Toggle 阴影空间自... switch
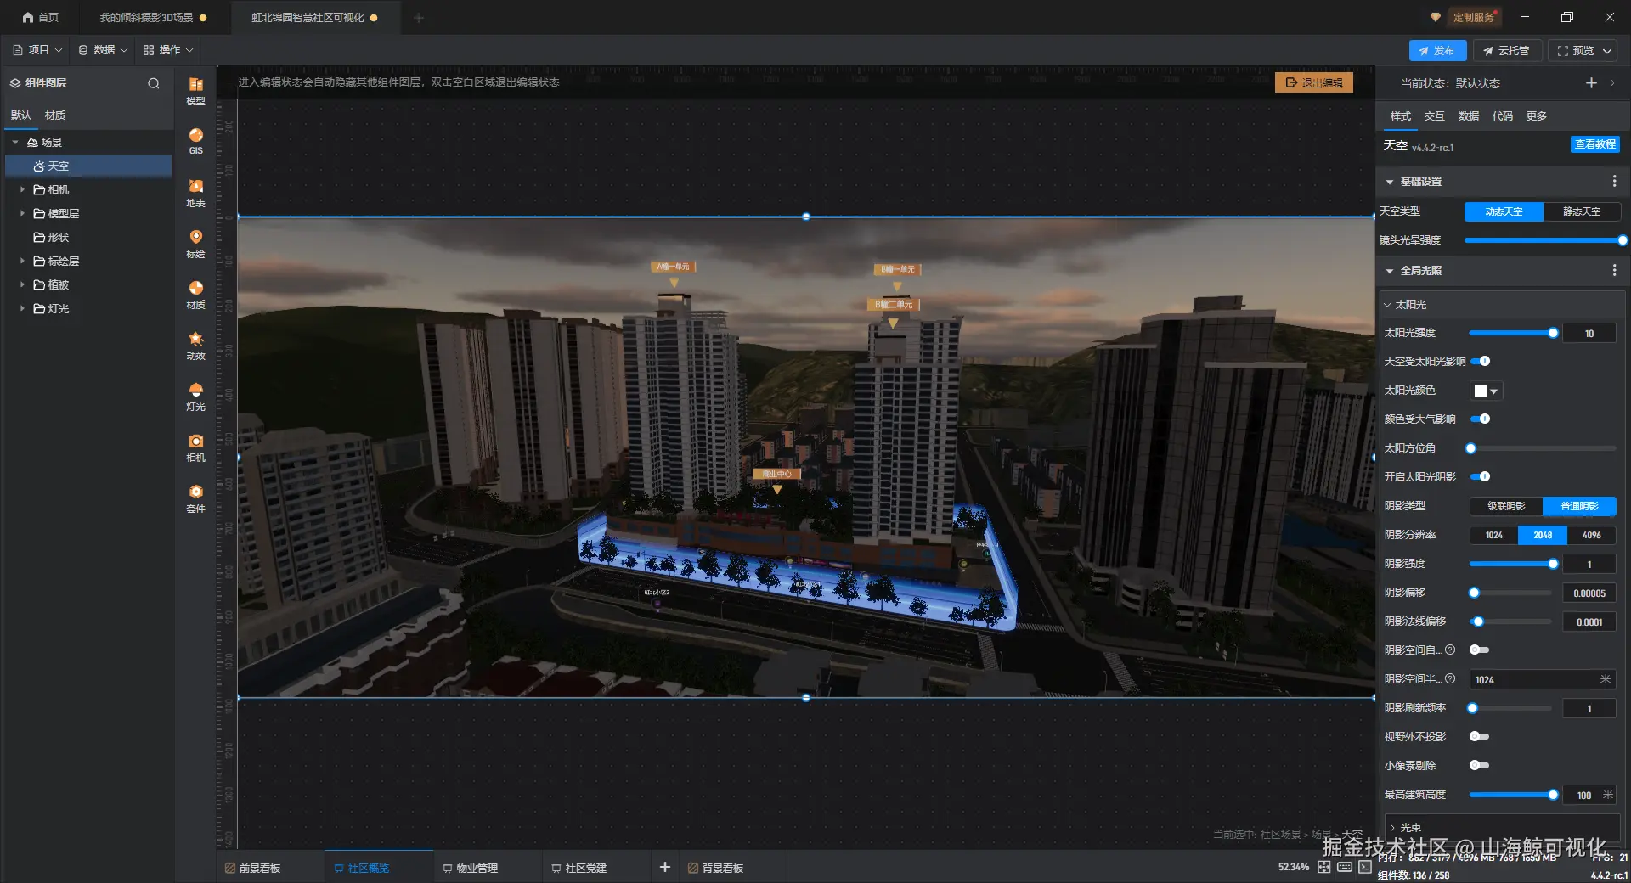The width and height of the screenshot is (1631, 883). pyautogui.click(x=1480, y=650)
